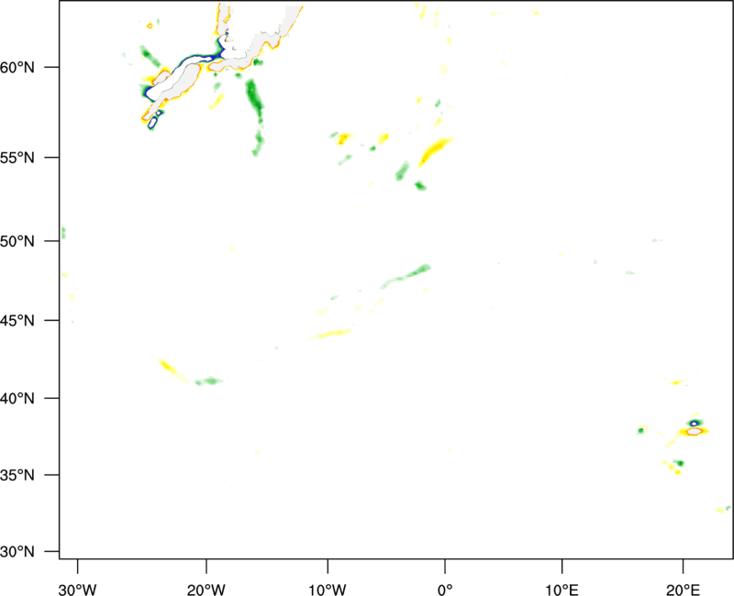Click the 10°E longitude axis label
The image size is (734, 596).
(562, 590)
